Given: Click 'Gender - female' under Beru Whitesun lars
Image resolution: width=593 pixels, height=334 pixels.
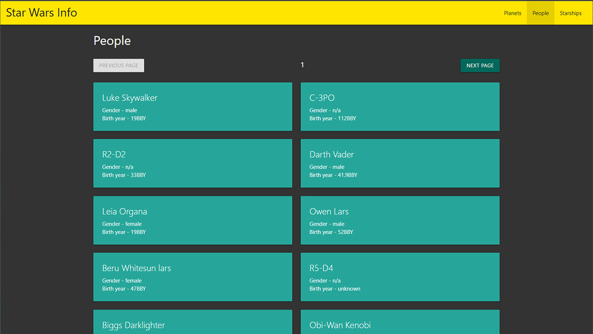Looking at the screenshot, I should (122, 281).
